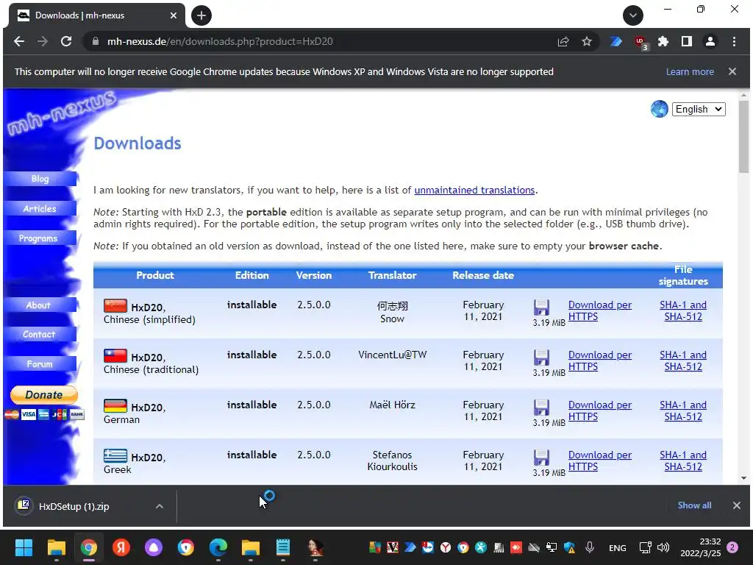
Task: Open the Notepad taskbar icon
Action: click(283, 547)
